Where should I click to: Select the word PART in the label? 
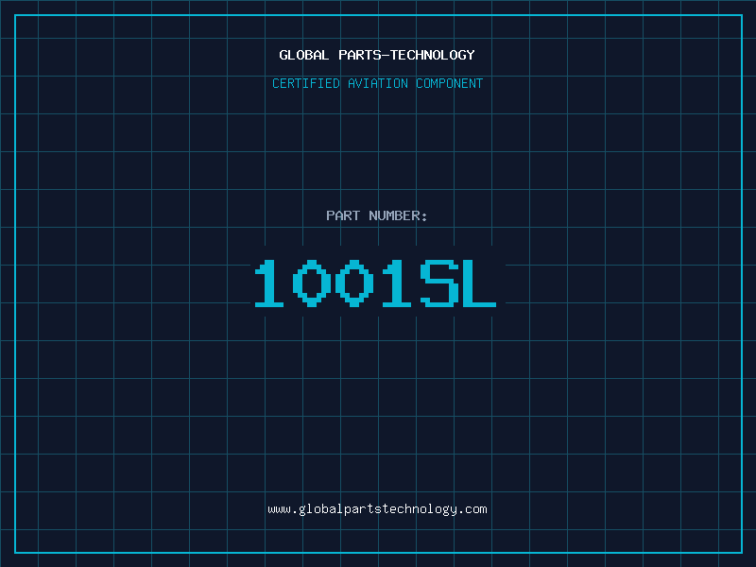[x=343, y=216]
